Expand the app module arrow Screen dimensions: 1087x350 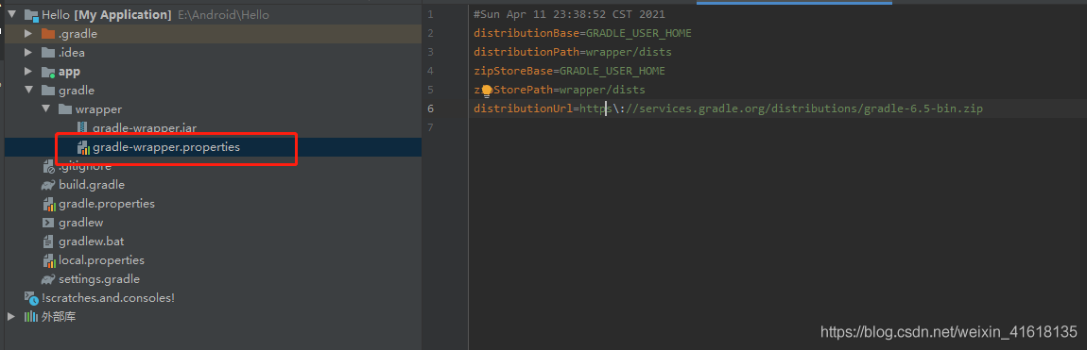(28, 72)
